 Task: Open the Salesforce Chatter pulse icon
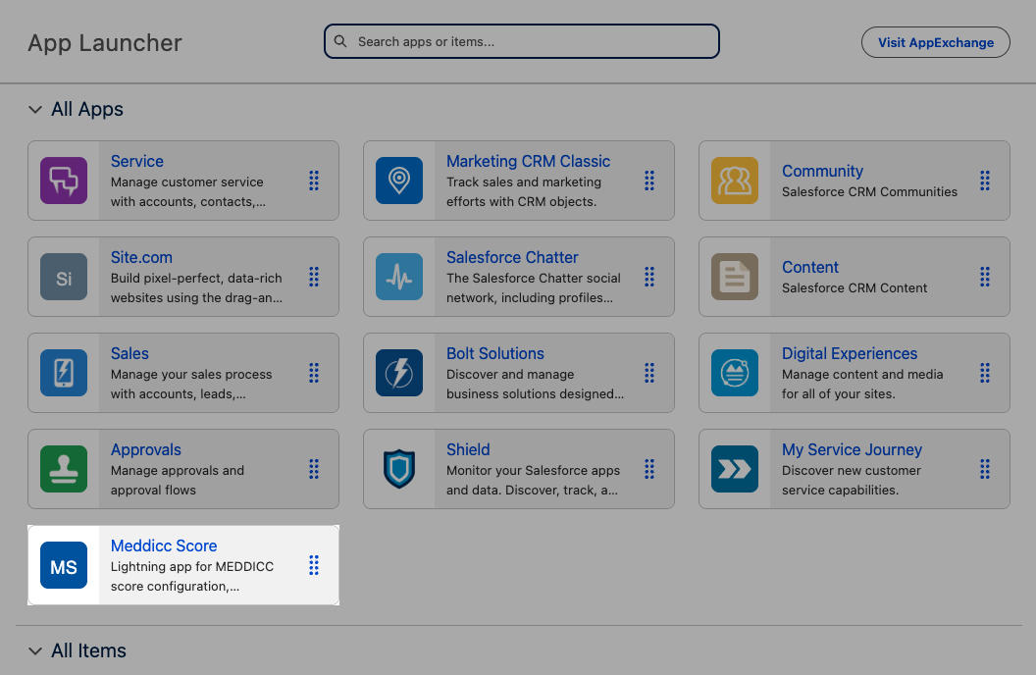coord(399,277)
